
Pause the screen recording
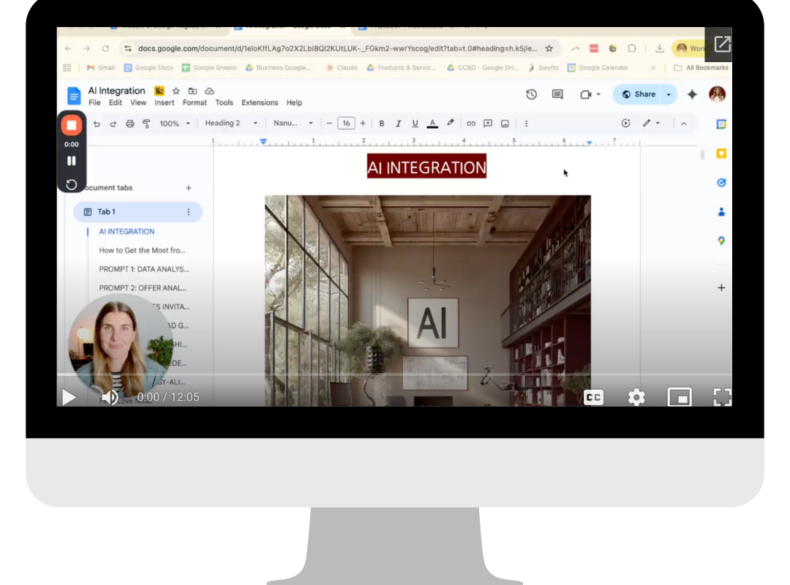coord(72,161)
